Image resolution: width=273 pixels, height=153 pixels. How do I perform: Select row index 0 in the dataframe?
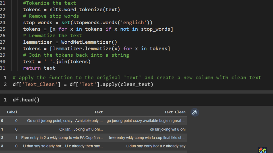pos(2,121)
